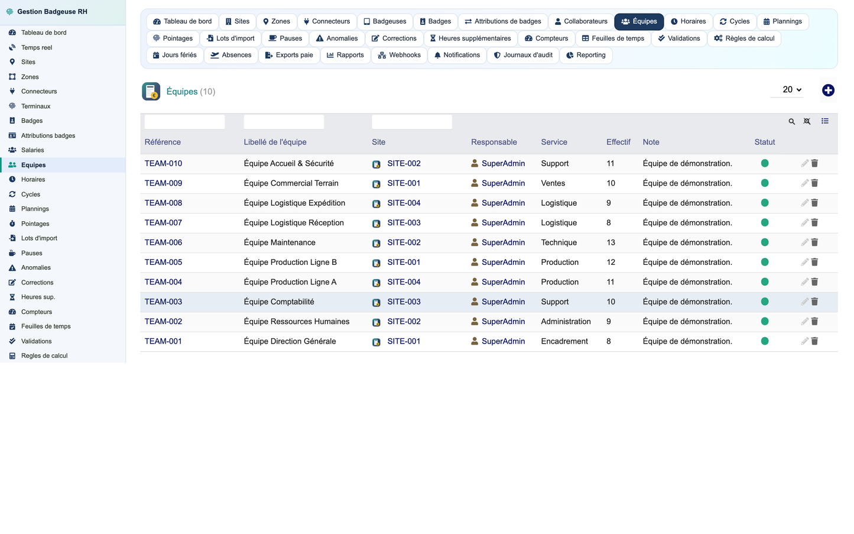Viewport: 854px width, 534px height.
Task: Edit TEAM-003 using the pencil icon
Action: click(x=804, y=302)
